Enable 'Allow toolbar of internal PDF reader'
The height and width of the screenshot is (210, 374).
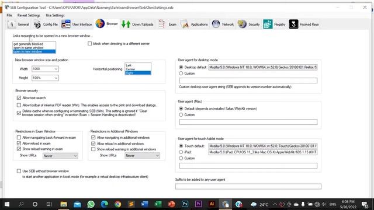click(x=19, y=105)
